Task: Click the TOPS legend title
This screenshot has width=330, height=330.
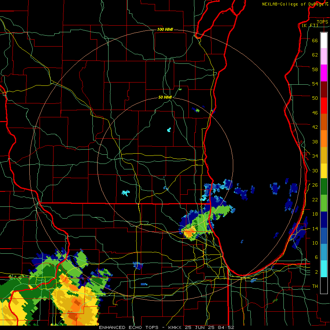Action: [x=322, y=22]
